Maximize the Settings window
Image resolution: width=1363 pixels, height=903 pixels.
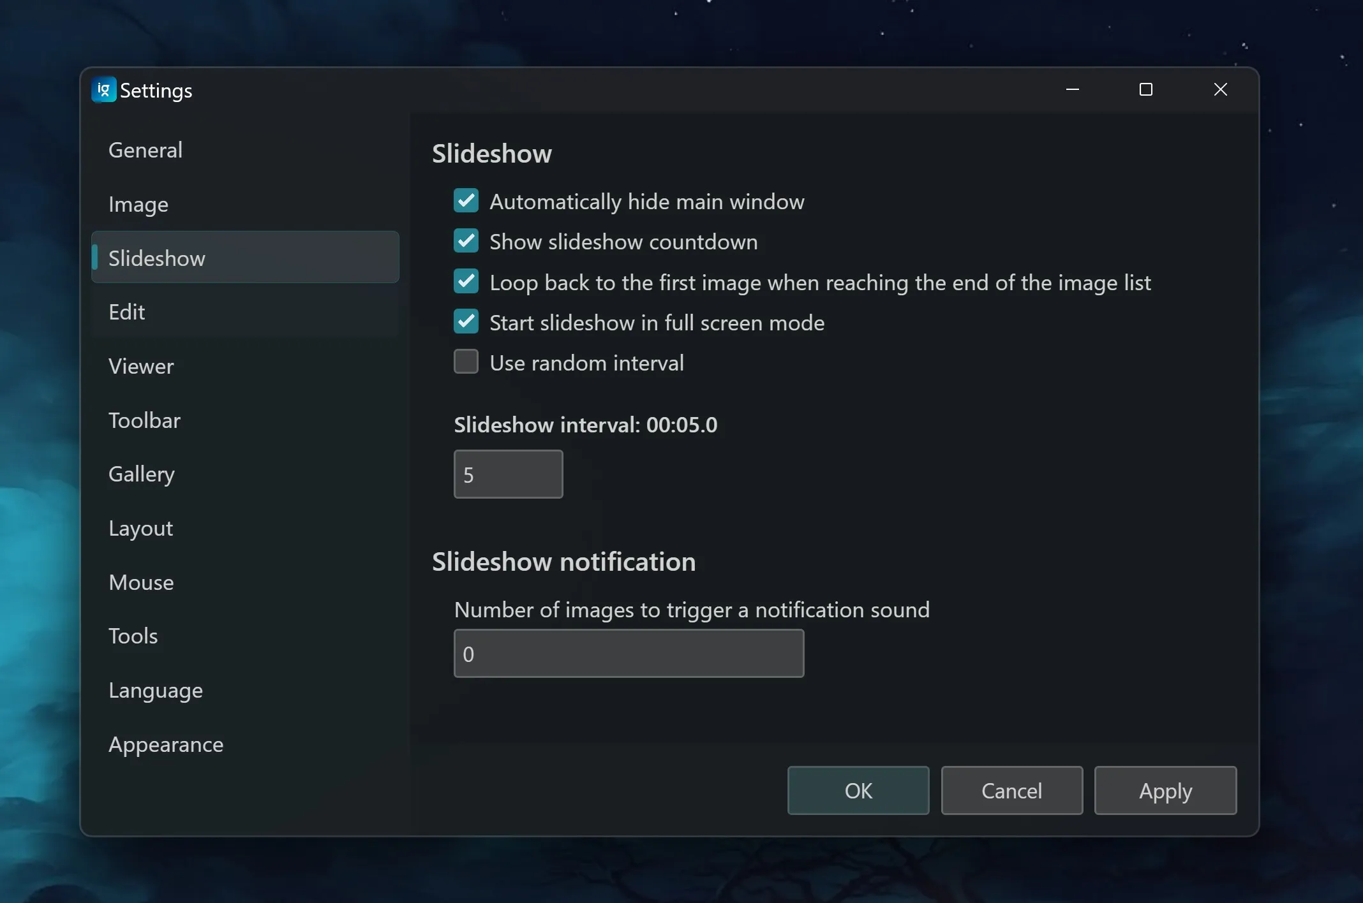[x=1145, y=90]
